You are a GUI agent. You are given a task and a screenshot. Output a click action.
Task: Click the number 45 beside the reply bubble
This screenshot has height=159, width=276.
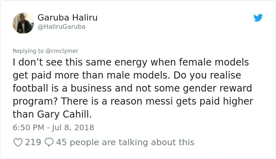[x=61, y=142]
